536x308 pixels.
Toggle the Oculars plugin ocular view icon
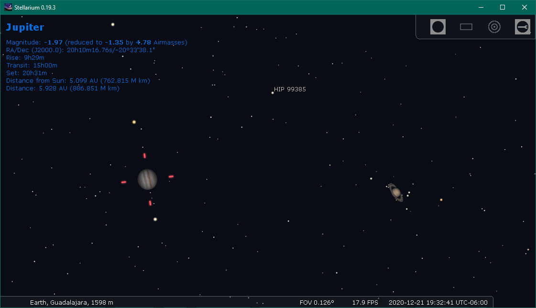438,27
